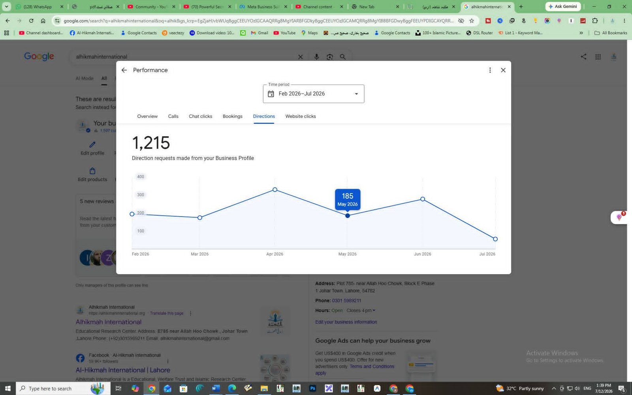Select the Apr 2026 chart data point
The image size is (632, 395).
tap(275, 190)
